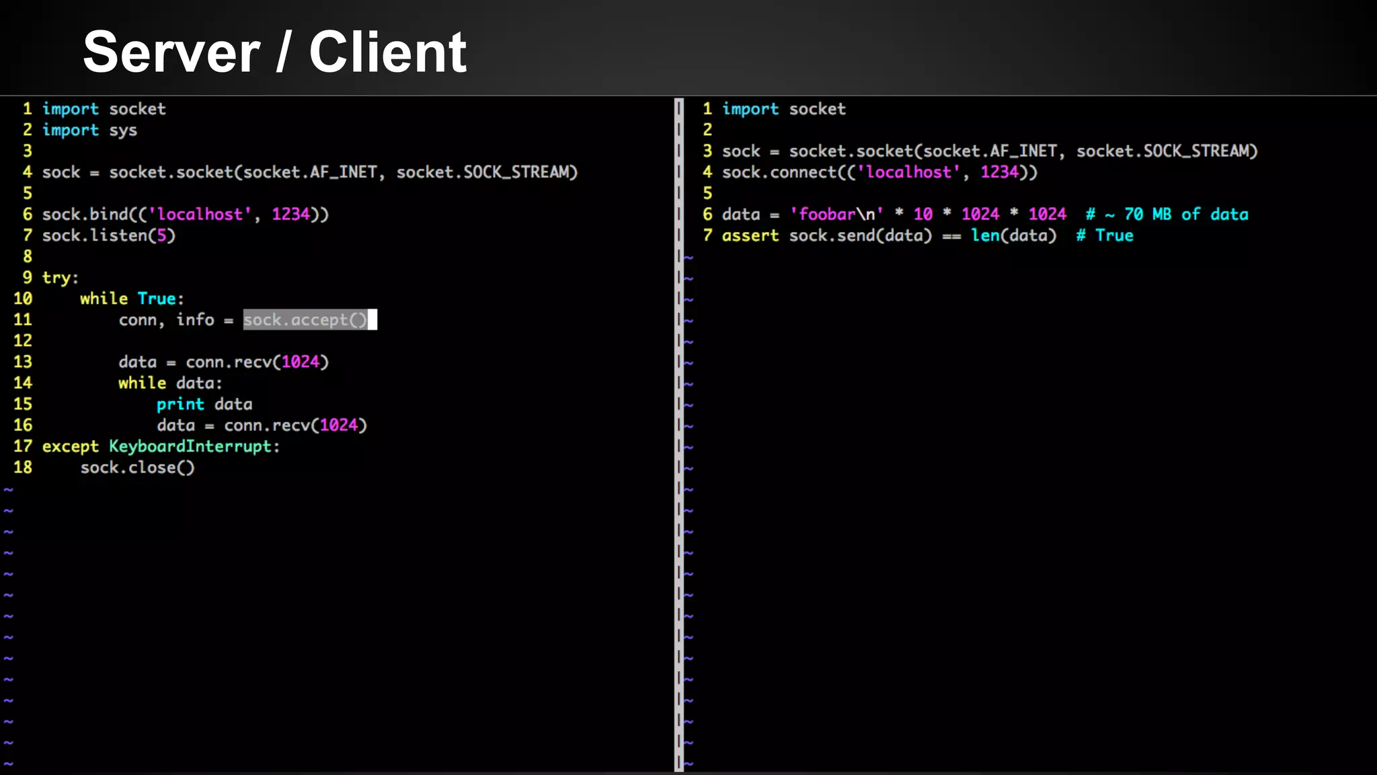Click the 'print data' line
Screen dimensions: 1377x775
(x=204, y=404)
